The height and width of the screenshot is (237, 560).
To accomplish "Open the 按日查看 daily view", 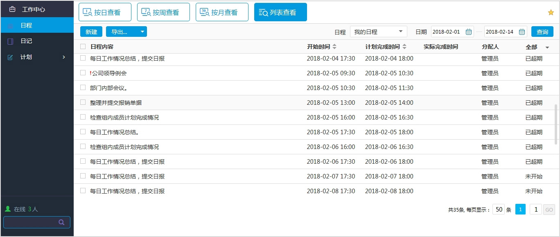I will 105,12.
